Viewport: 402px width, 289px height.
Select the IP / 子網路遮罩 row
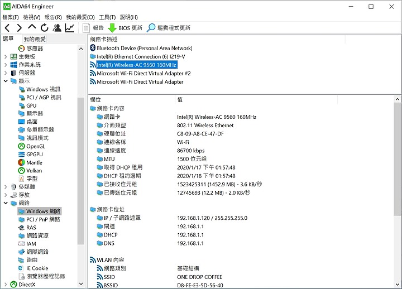172,218
